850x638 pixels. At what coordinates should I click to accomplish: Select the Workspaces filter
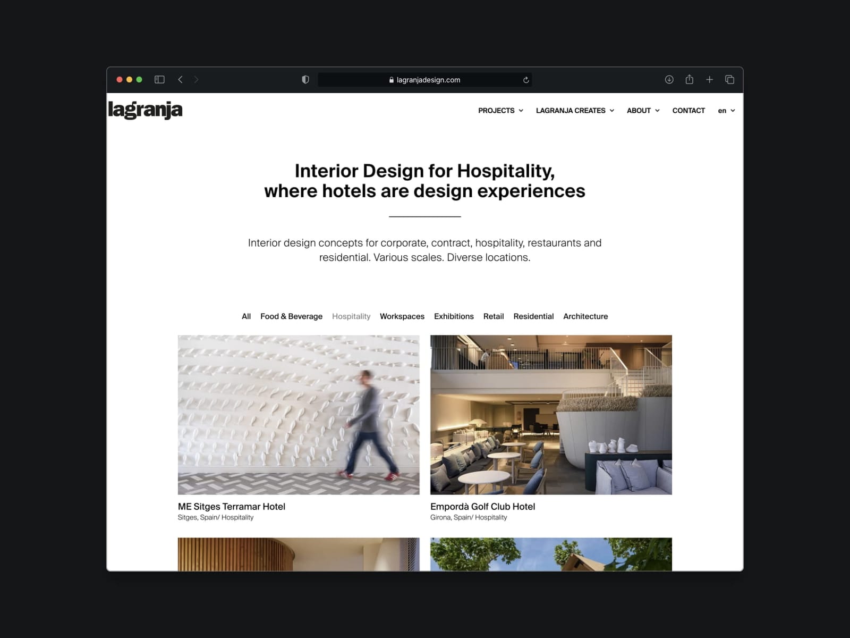(x=402, y=316)
